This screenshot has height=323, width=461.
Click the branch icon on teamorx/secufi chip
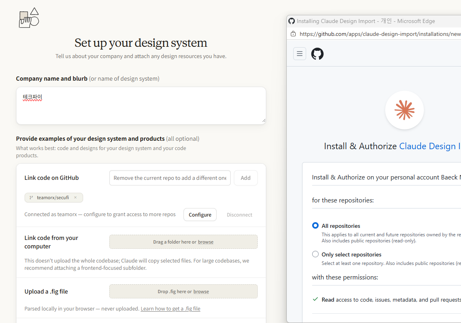point(31,198)
